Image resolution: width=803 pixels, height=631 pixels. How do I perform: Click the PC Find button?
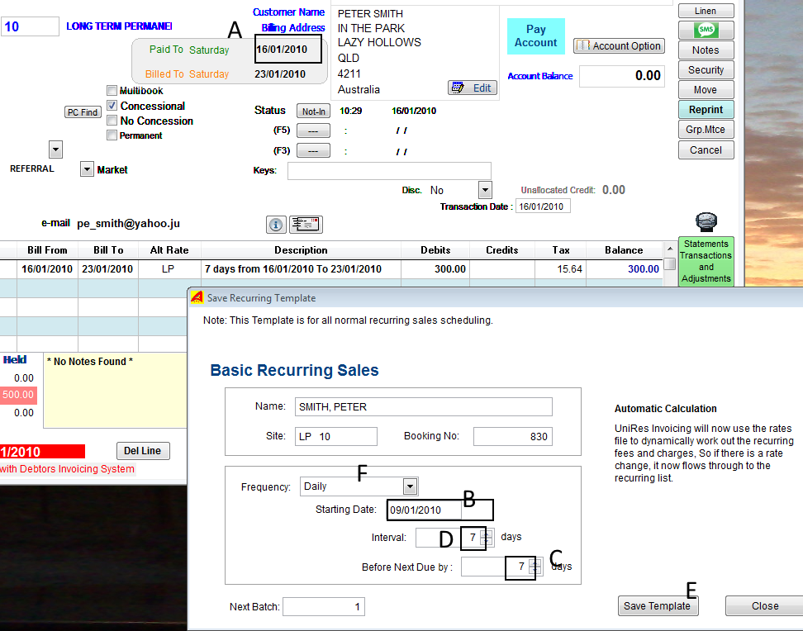click(x=83, y=112)
